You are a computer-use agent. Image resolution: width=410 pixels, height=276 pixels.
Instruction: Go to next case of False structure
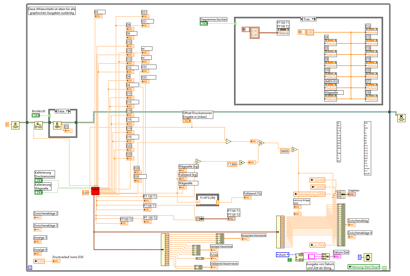(x=69, y=111)
